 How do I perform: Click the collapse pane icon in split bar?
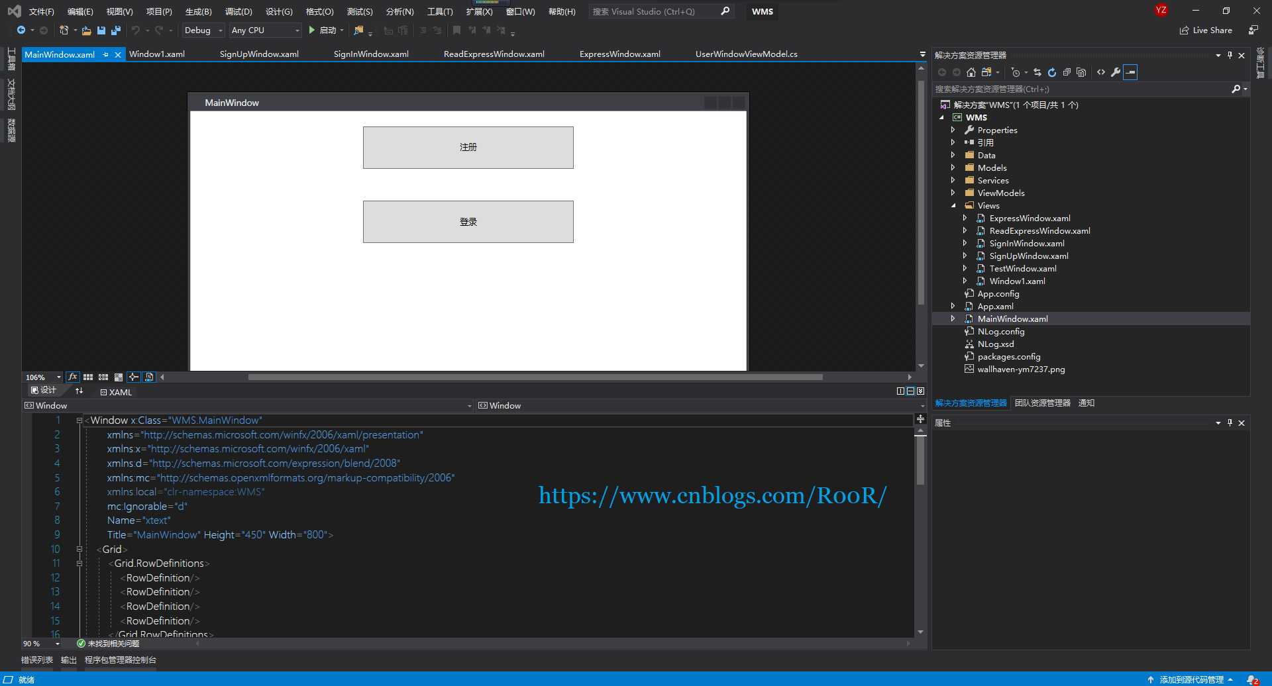click(920, 391)
